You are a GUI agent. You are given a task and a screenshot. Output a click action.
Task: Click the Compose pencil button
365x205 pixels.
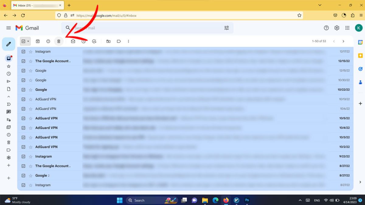[x=9, y=44]
